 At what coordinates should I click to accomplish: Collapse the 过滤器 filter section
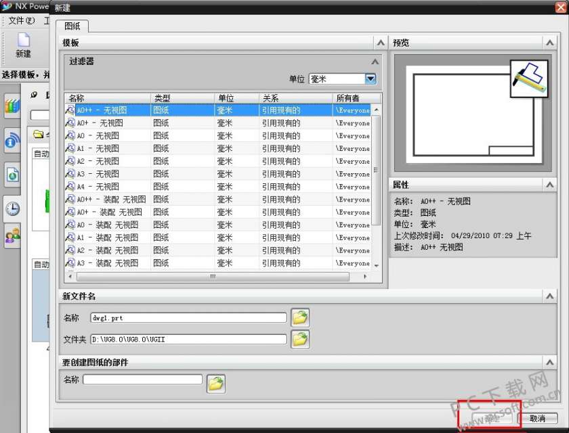point(375,62)
